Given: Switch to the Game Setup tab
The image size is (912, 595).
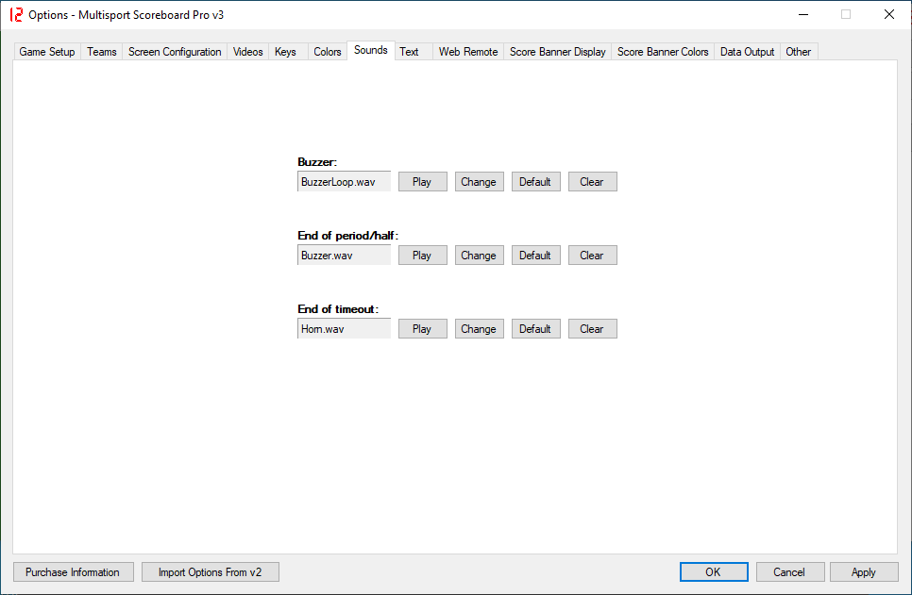Looking at the screenshot, I should [x=47, y=52].
